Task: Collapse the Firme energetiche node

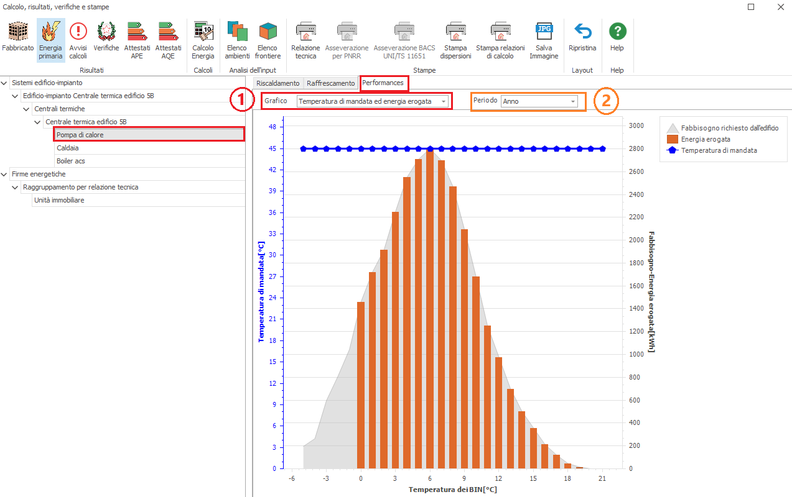Action: (5, 174)
